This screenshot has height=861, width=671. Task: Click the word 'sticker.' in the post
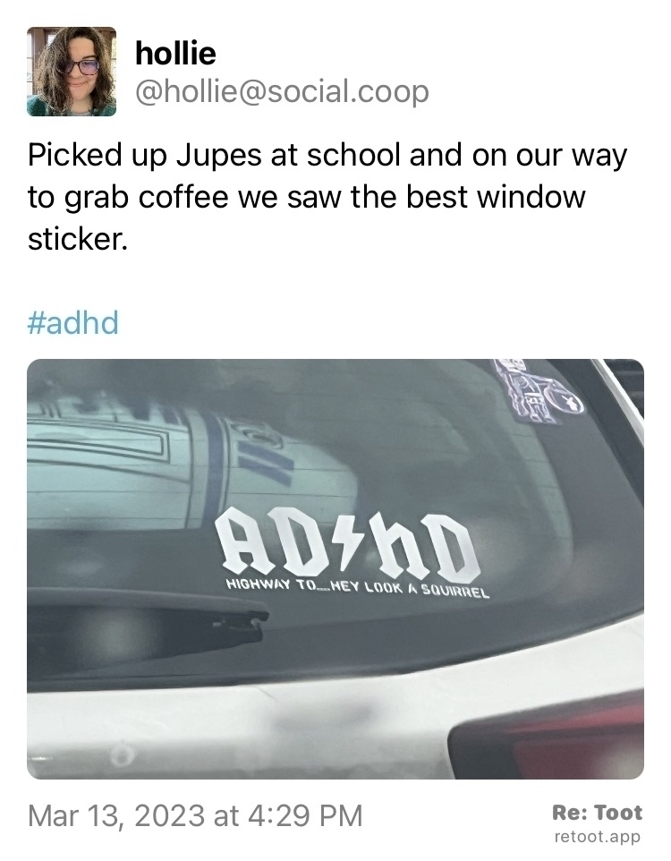pos(78,239)
